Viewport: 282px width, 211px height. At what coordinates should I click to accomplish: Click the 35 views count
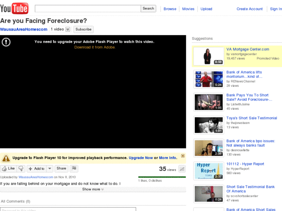[x=168, y=169]
